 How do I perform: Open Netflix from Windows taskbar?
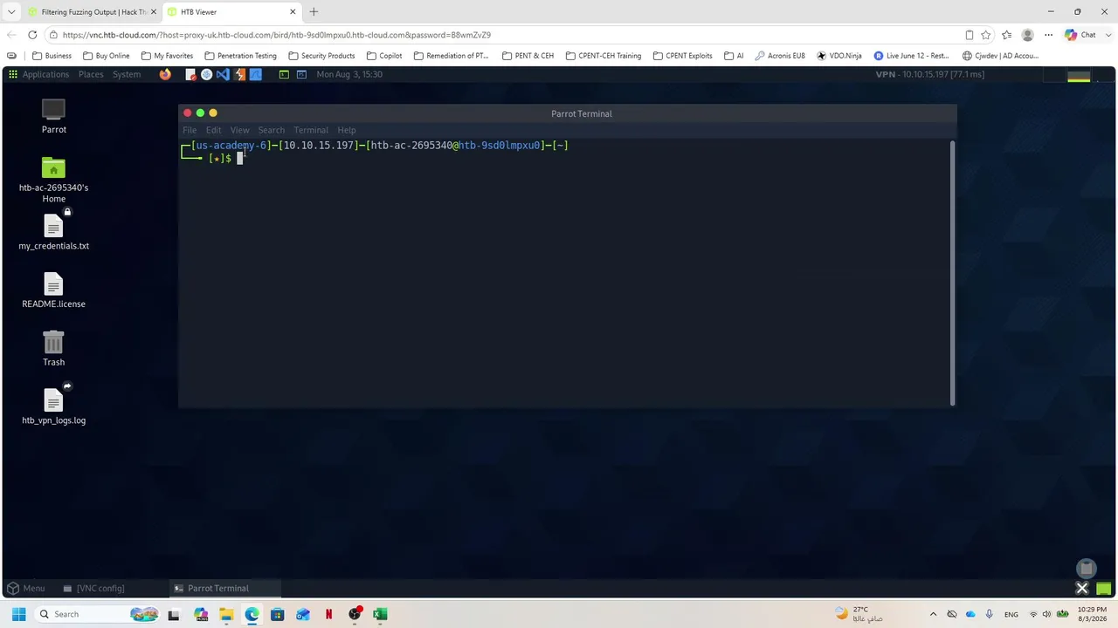(x=328, y=614)
